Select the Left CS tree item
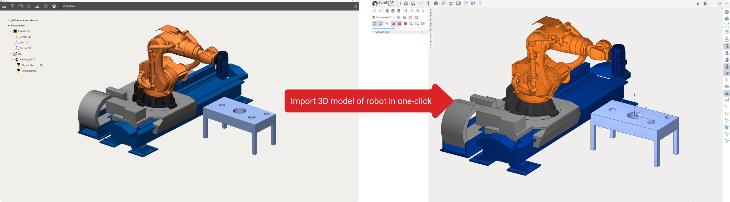Screen dimensions: 730x202 (x=24, y=42)
